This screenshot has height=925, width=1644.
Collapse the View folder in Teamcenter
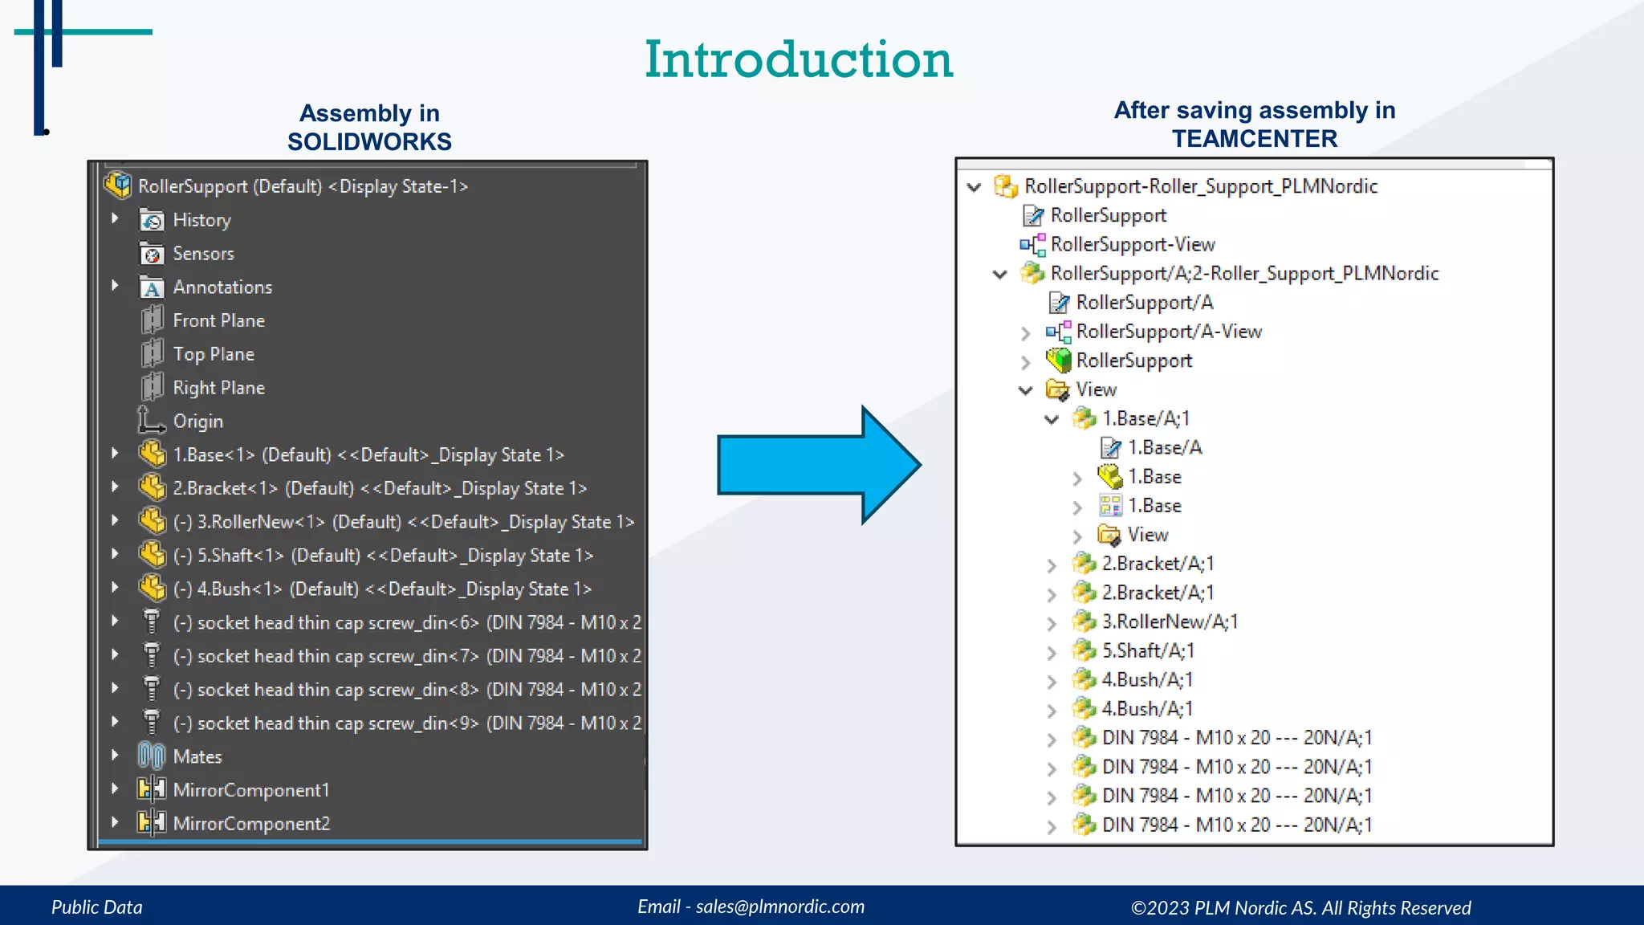click(1026, 390)
